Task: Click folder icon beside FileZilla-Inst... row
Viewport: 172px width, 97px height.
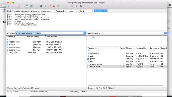Action: point(7,42)
